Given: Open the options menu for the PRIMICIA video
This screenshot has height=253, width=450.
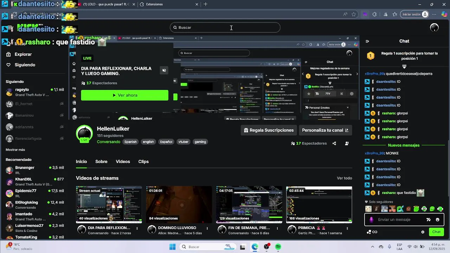Looking at the screenshot, I should coord(347,228).
